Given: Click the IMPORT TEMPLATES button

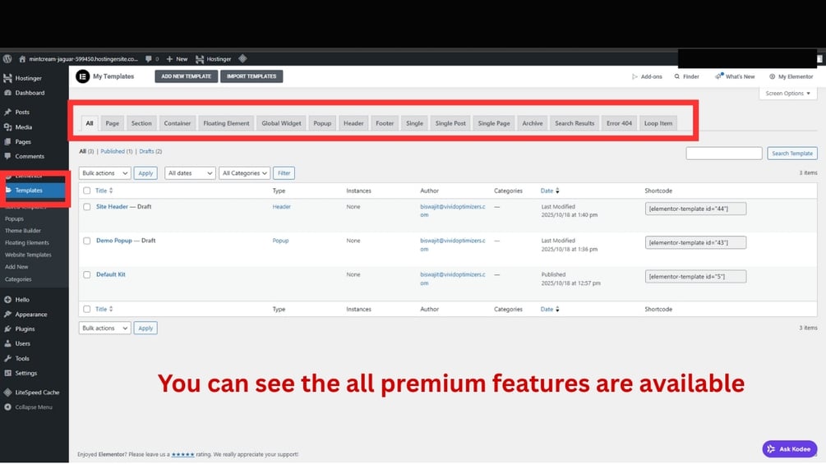Looking at the screenshot, I should click(251, 76).
